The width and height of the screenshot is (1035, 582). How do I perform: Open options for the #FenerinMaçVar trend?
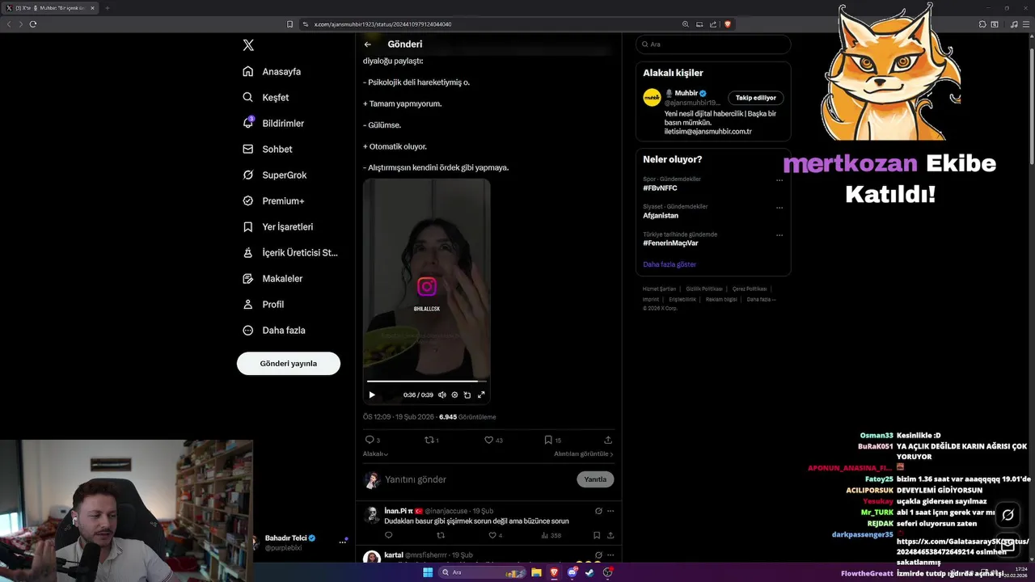tap(779, 235)
